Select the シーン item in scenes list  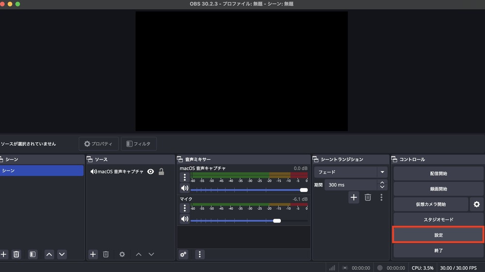tap(41, 170)
